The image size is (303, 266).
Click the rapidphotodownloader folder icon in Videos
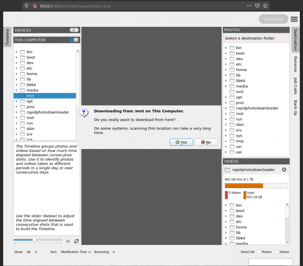coord(227,170)
